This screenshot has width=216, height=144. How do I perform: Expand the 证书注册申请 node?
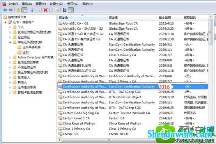tap(10, 87)
